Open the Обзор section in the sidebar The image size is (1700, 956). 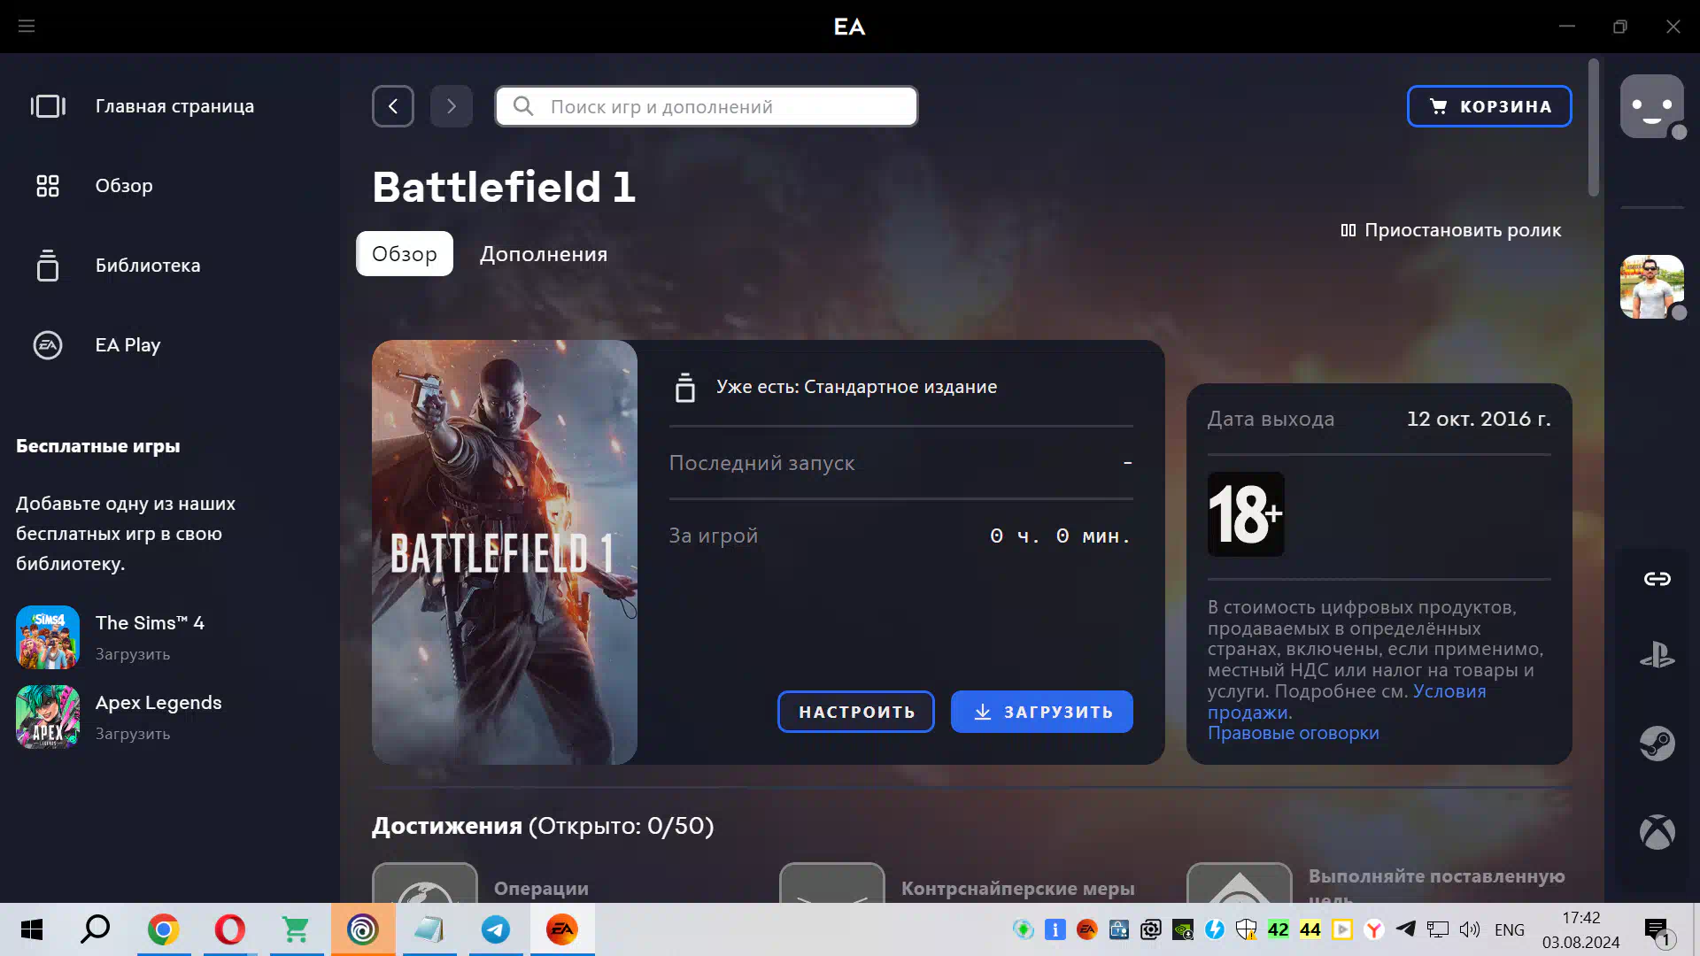pos(170,186)
